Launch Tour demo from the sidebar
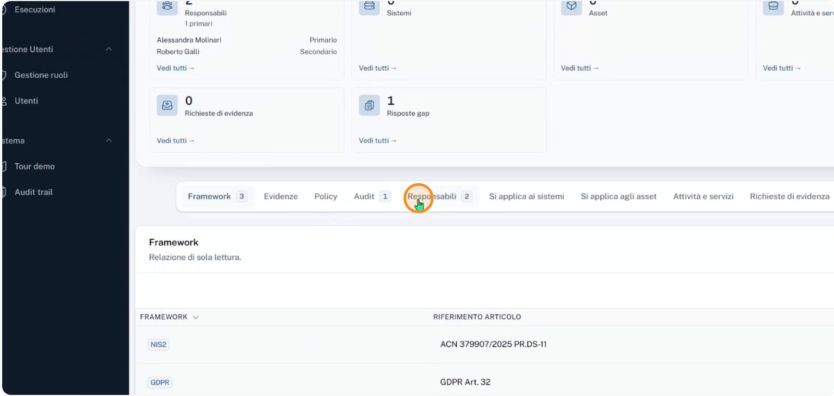 coord(34,166)
